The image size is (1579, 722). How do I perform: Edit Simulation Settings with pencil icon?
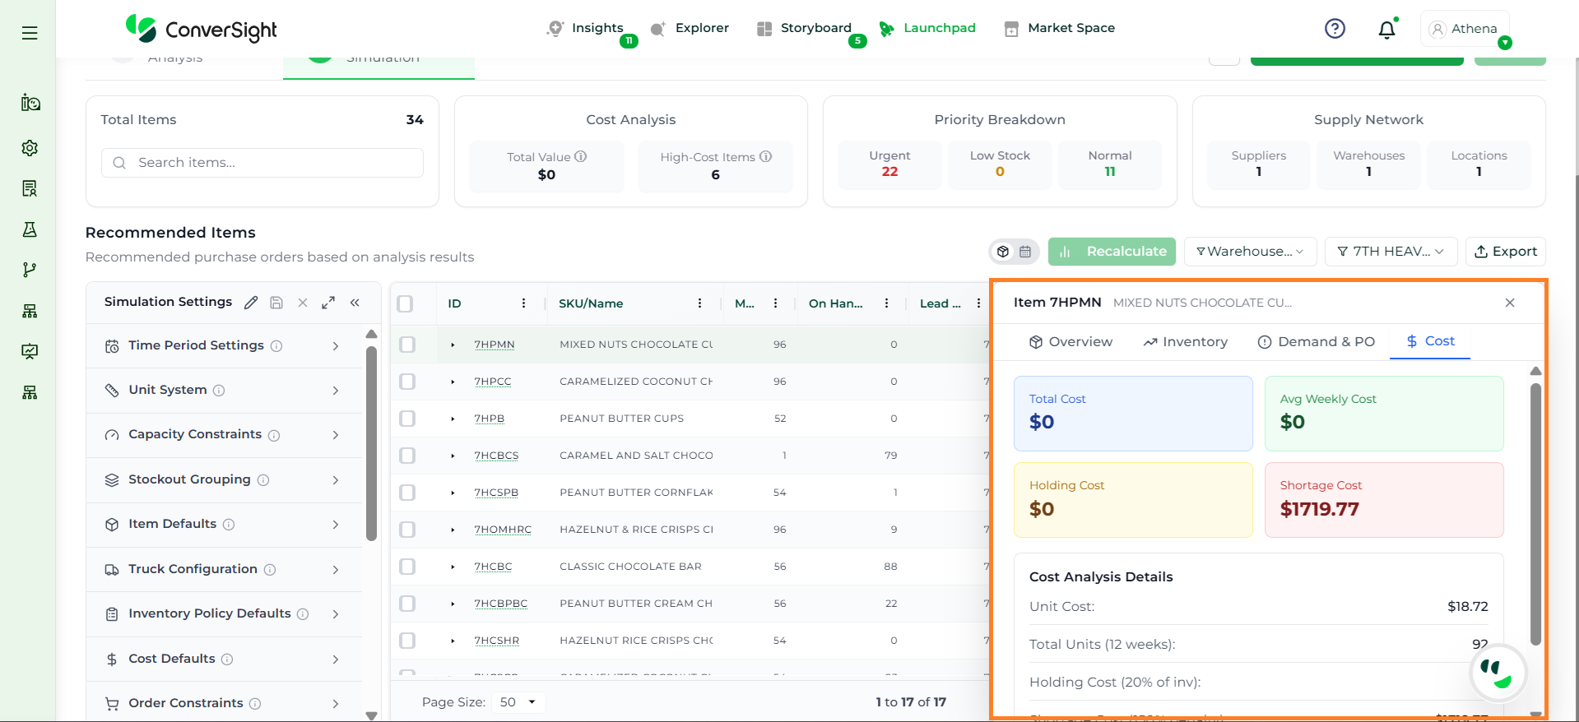251,303
